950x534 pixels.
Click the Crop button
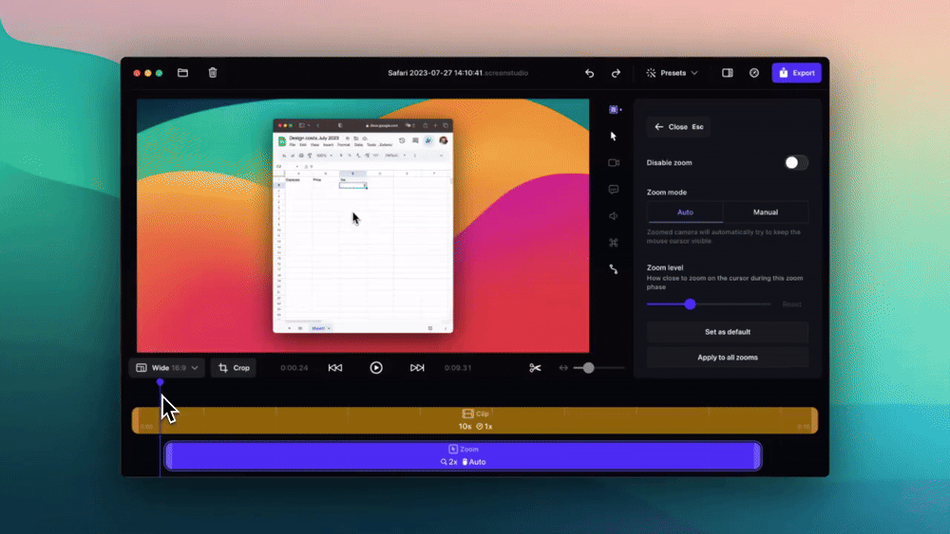click(x=234, y=368)
